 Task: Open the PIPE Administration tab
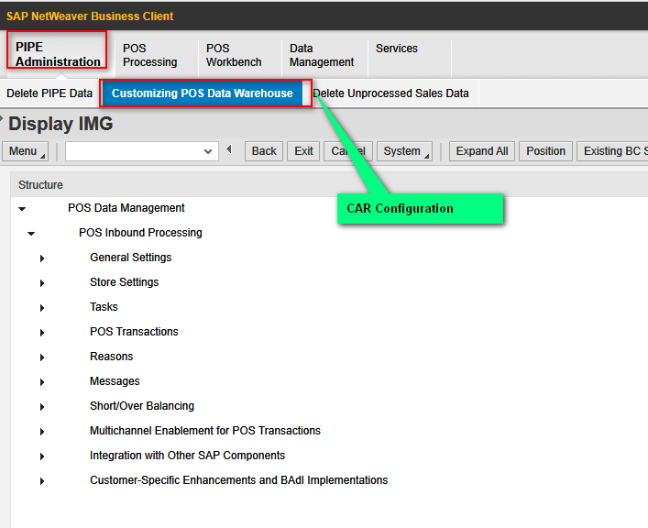pyautogui.click(x=57, y=55)
